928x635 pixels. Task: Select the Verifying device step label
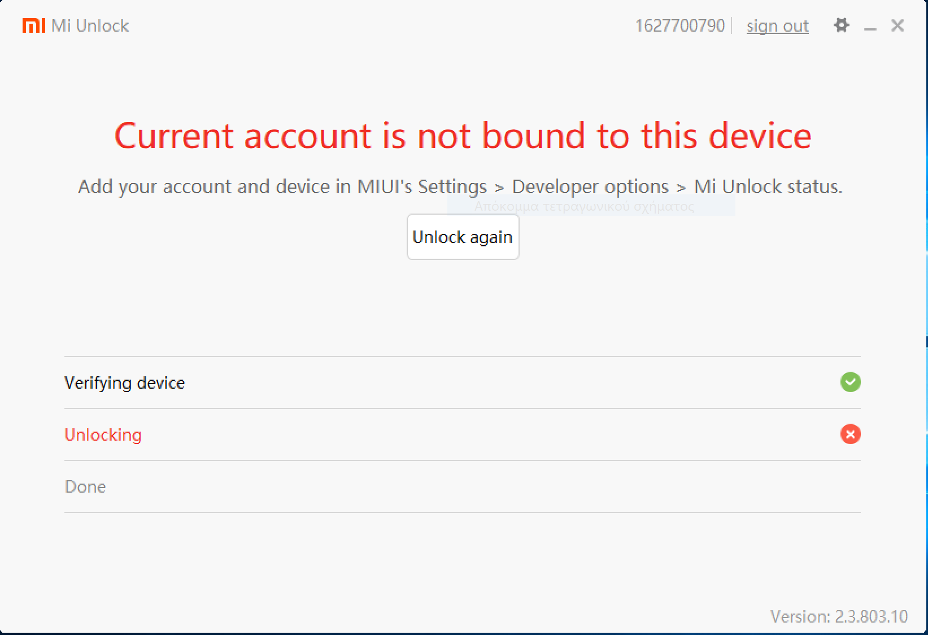[125, 383]
